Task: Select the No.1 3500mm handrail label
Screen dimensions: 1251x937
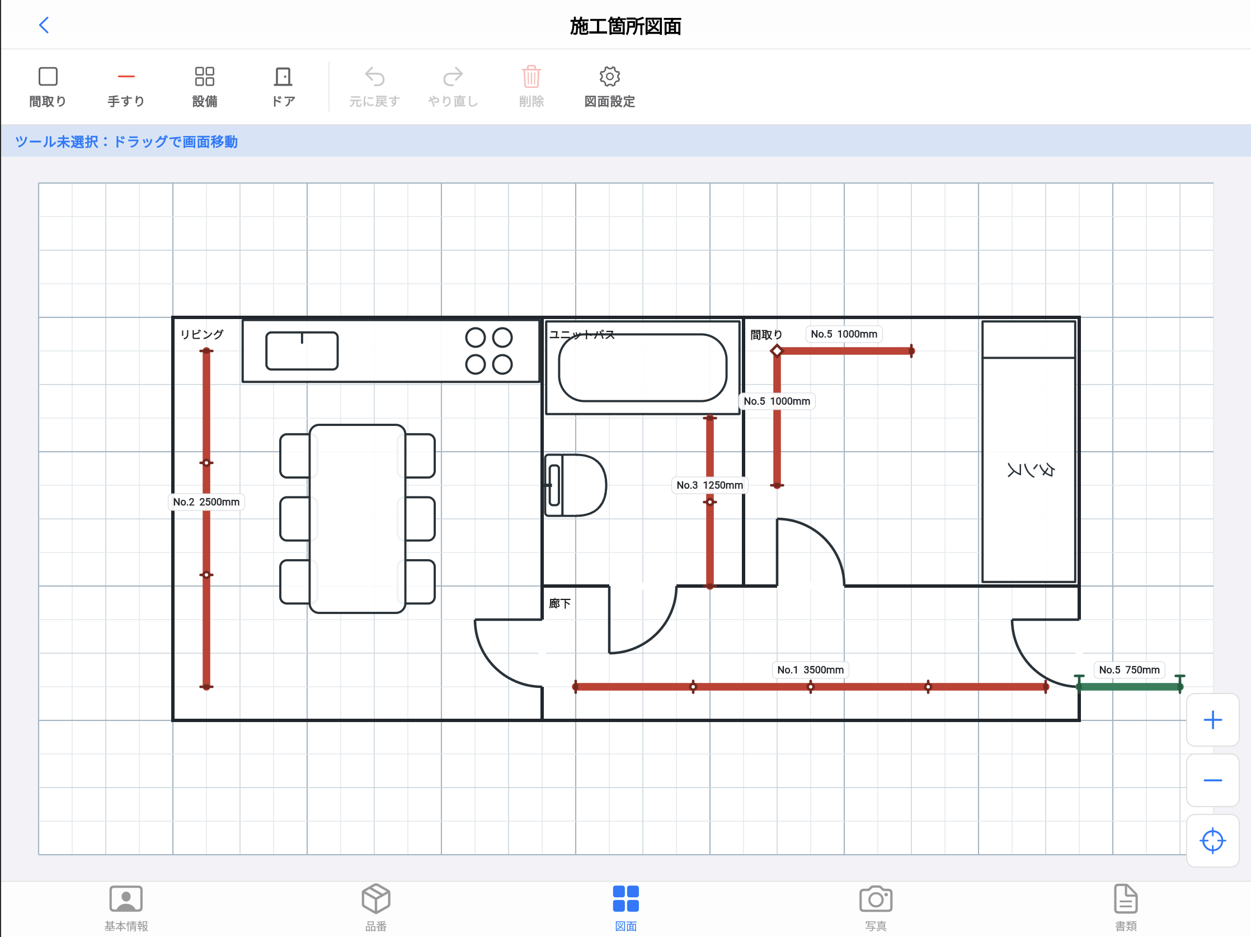Action: coord(811,670)
